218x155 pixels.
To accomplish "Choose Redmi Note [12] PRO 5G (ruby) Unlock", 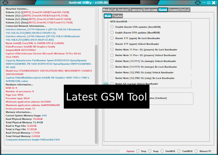I will (112, 72).
